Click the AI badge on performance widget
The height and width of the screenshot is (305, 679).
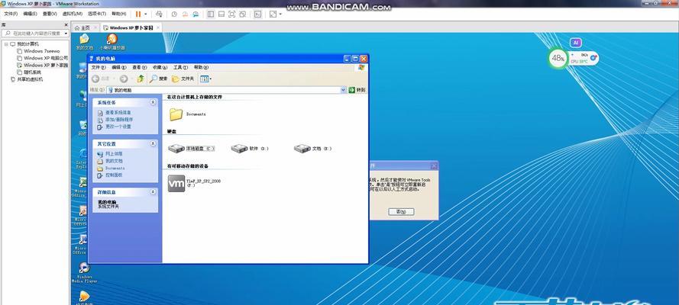click(575, 43)
